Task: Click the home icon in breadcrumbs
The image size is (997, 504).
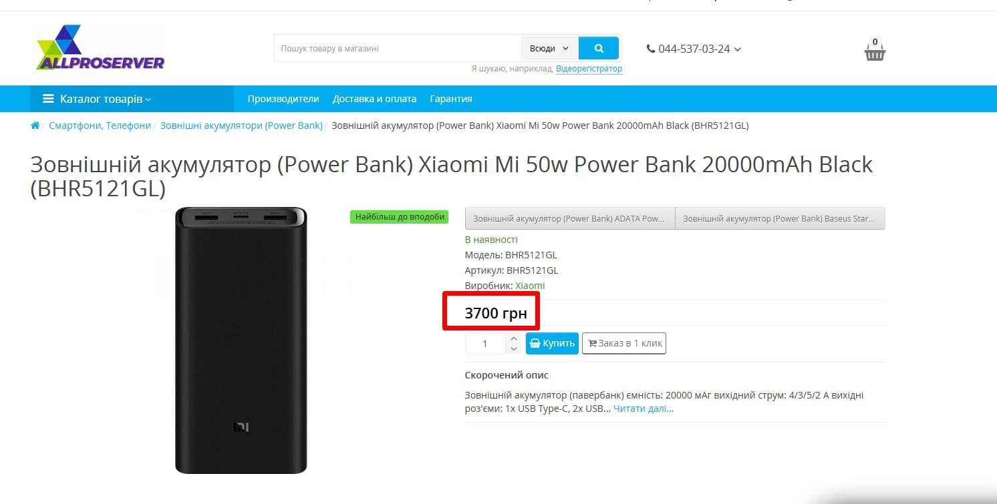Action: tap(35, 125)
